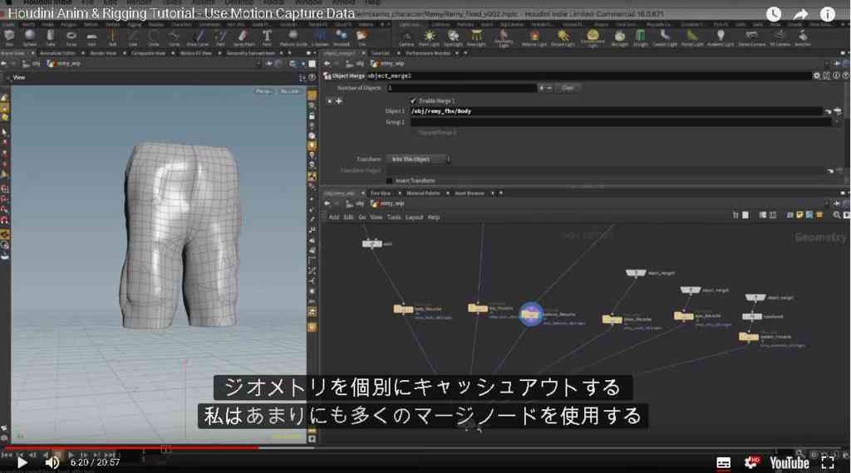Open the YouTube video info icon
The height and width of the screenshot is (473, 851).
tap(827, 14)
